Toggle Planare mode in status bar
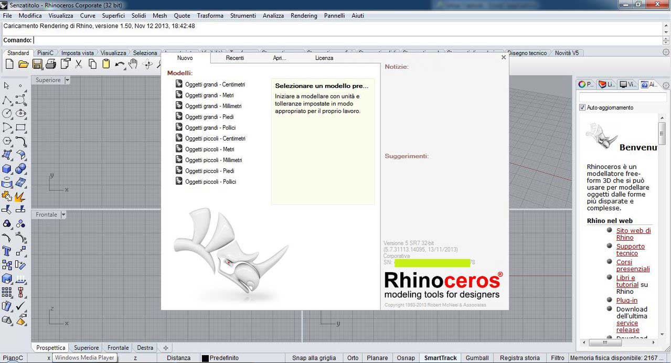The image size is (671, 363). click(377, 358)
